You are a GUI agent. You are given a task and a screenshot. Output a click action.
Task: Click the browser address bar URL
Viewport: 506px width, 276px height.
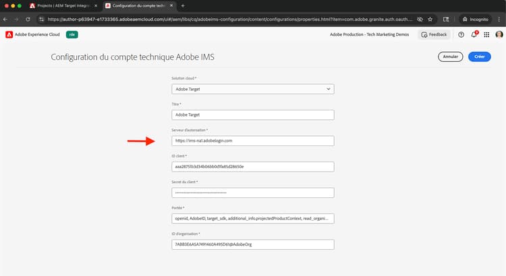(230, 20)
